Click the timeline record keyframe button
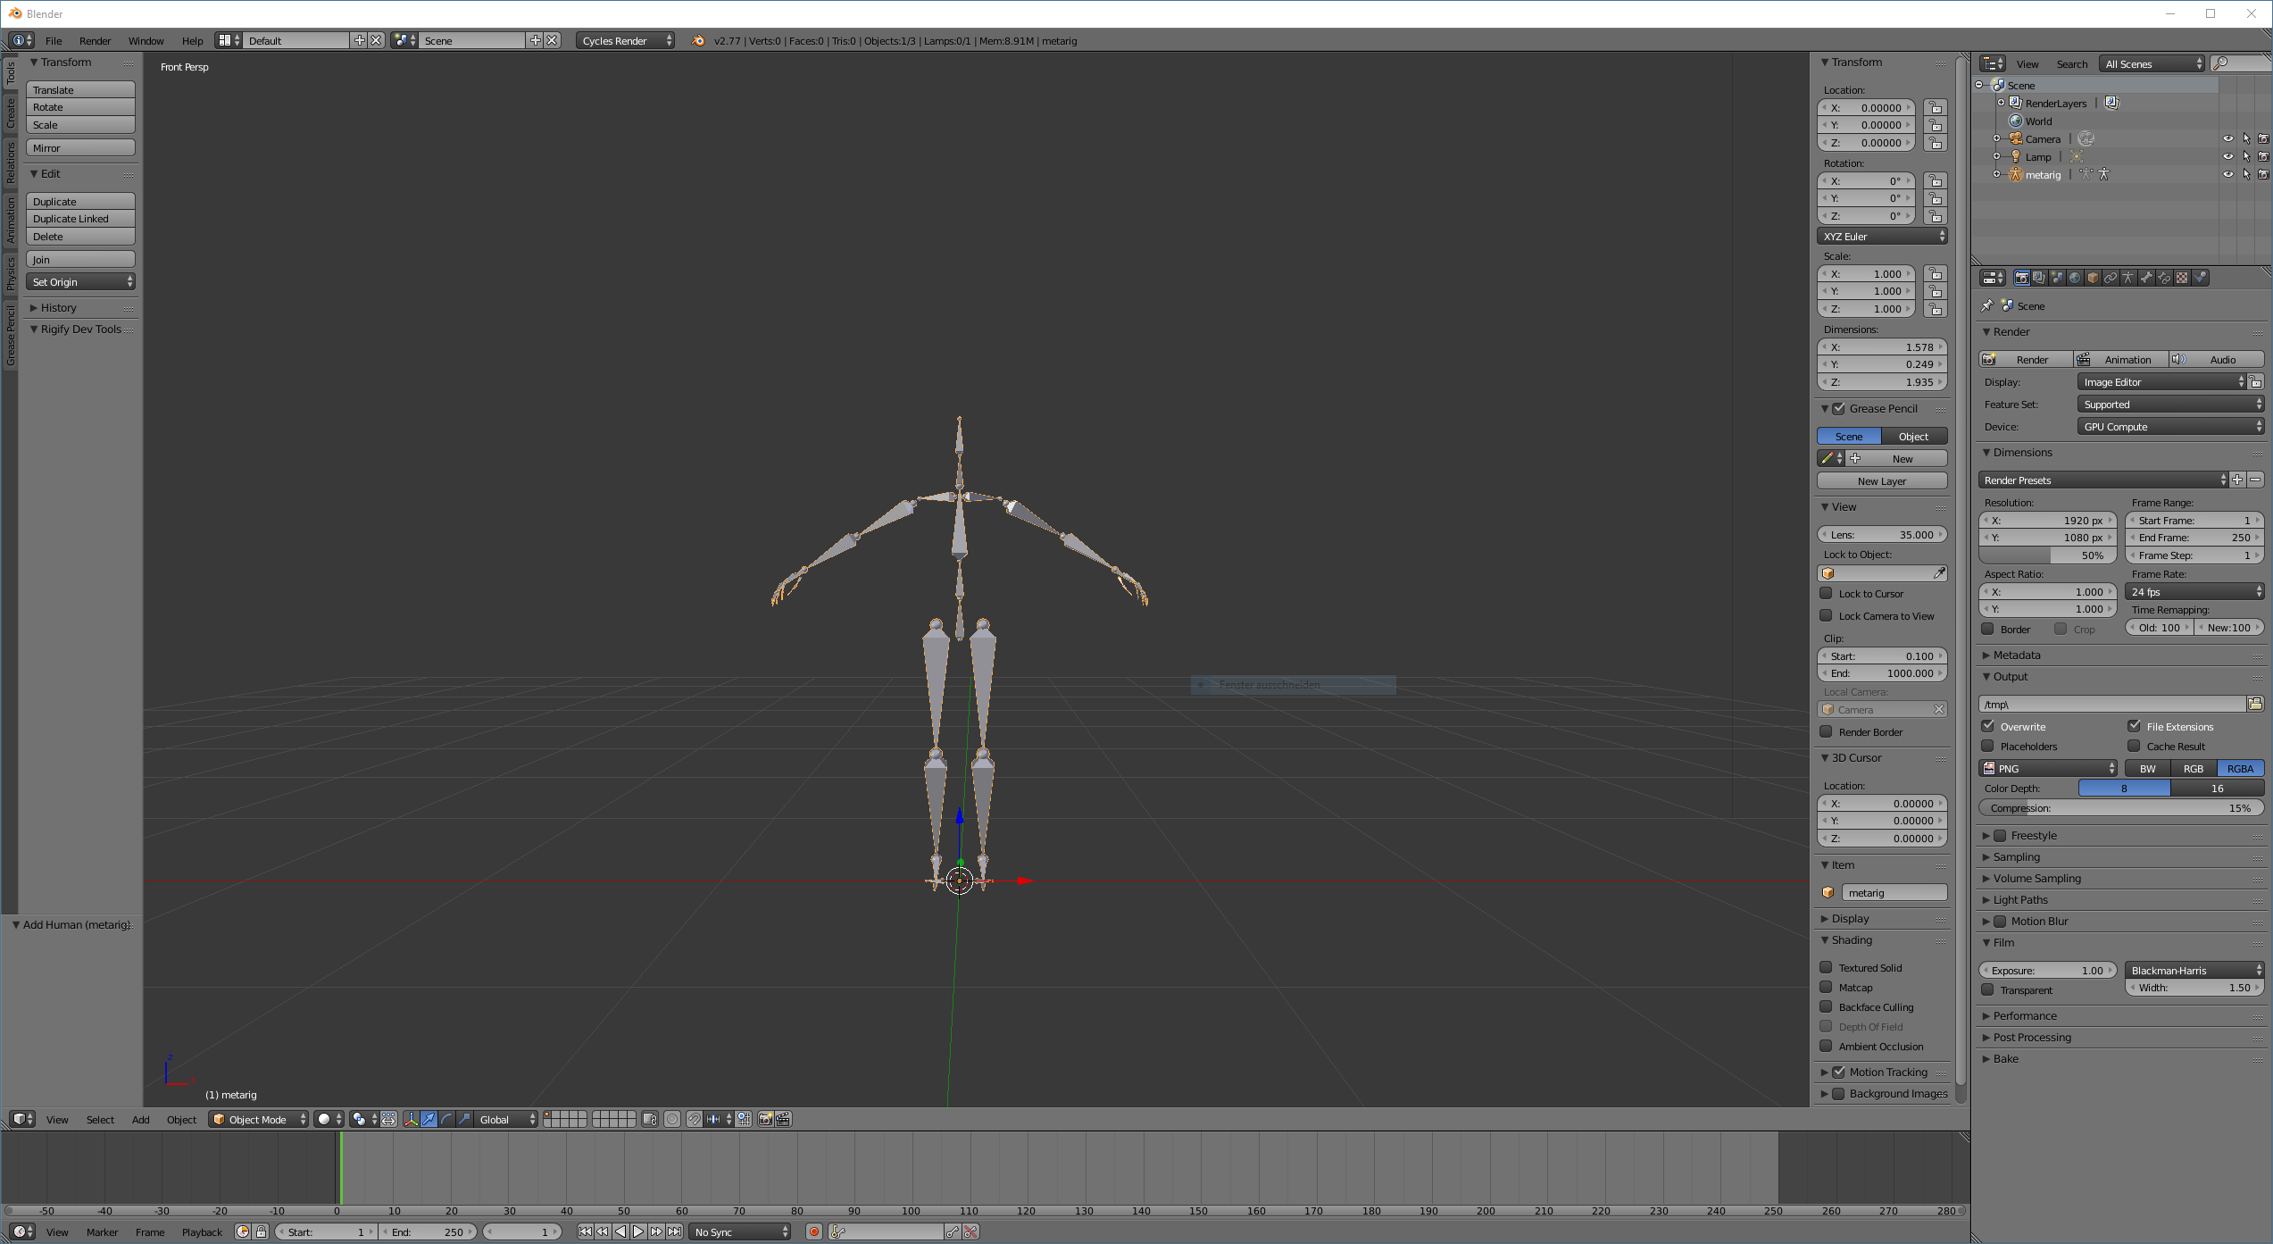Screen dimensions: 2273x1244 point(813,1232)
